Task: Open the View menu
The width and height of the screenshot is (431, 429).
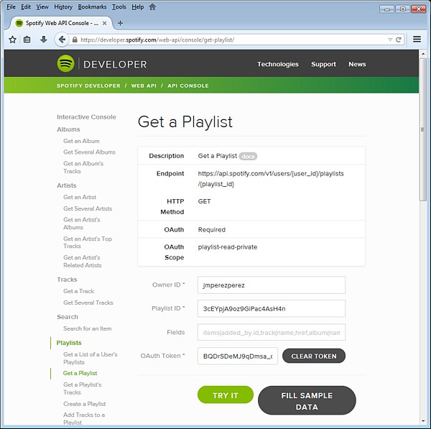Action: coord(42,7)
